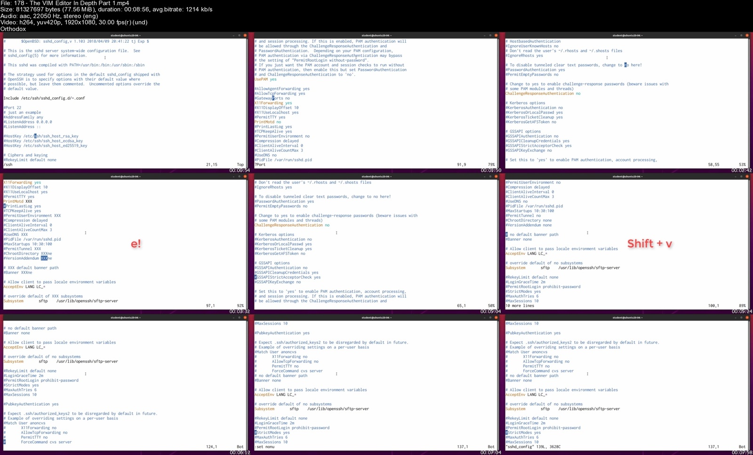Screen dimensions: 753x455
Task: Click the 'Include /etc/ssh/sshd_config.d/*.conf' line
Action: tap(44, 98)
